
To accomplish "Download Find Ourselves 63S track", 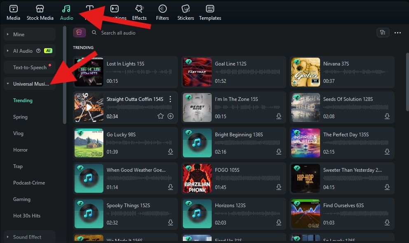I will pyautogui.click(x=387, y=223).
